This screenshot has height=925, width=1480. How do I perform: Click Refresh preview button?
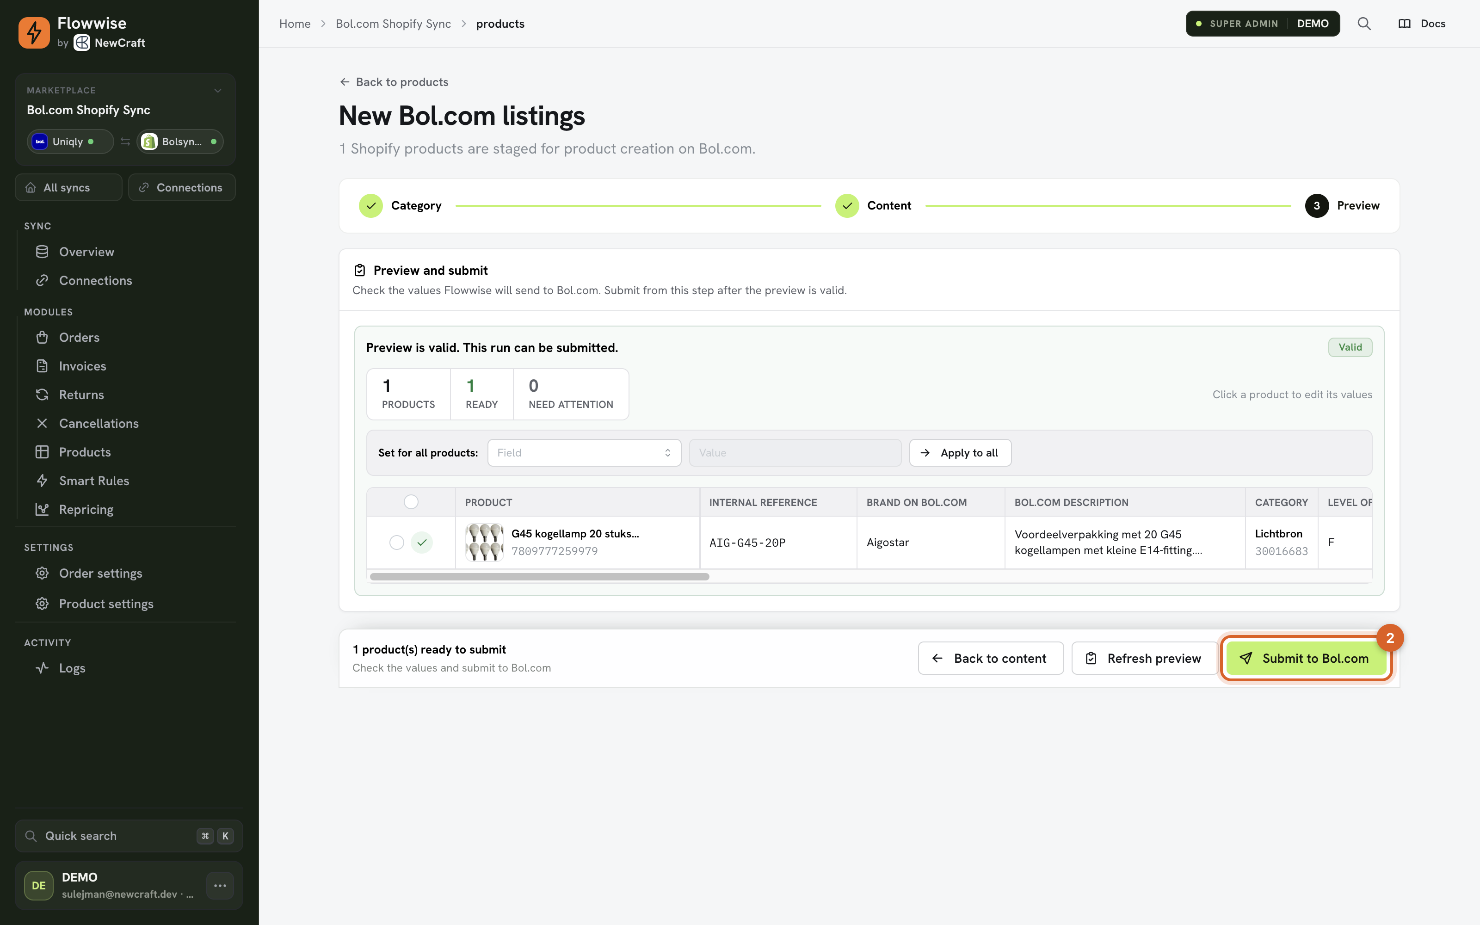click(1144, 658)
